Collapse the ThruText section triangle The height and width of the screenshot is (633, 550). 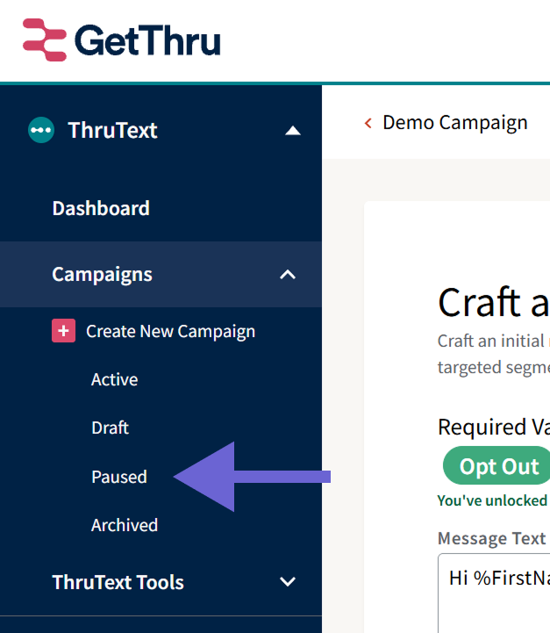click(x=293, y=131)
